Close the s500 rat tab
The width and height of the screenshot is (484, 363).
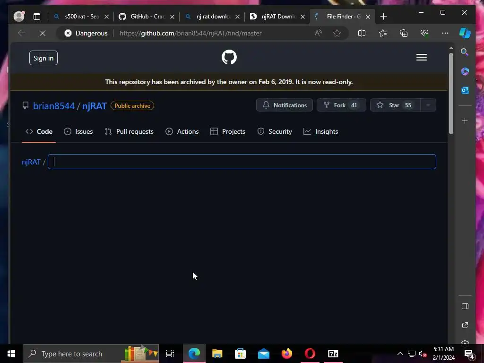coord(106,17)
